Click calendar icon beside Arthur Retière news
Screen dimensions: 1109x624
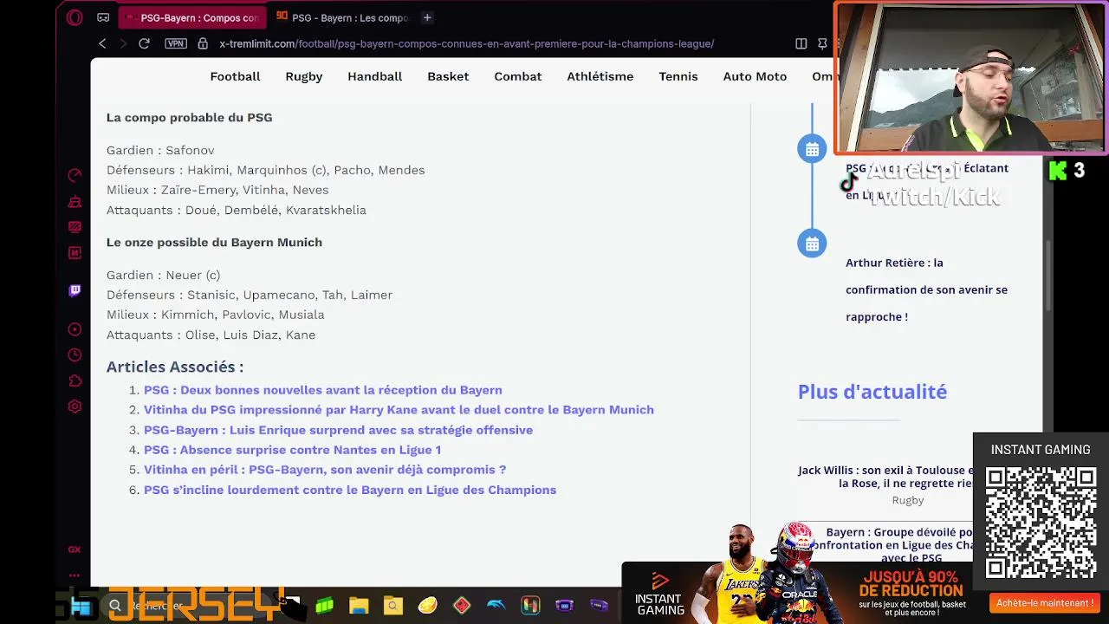(812, 244)
